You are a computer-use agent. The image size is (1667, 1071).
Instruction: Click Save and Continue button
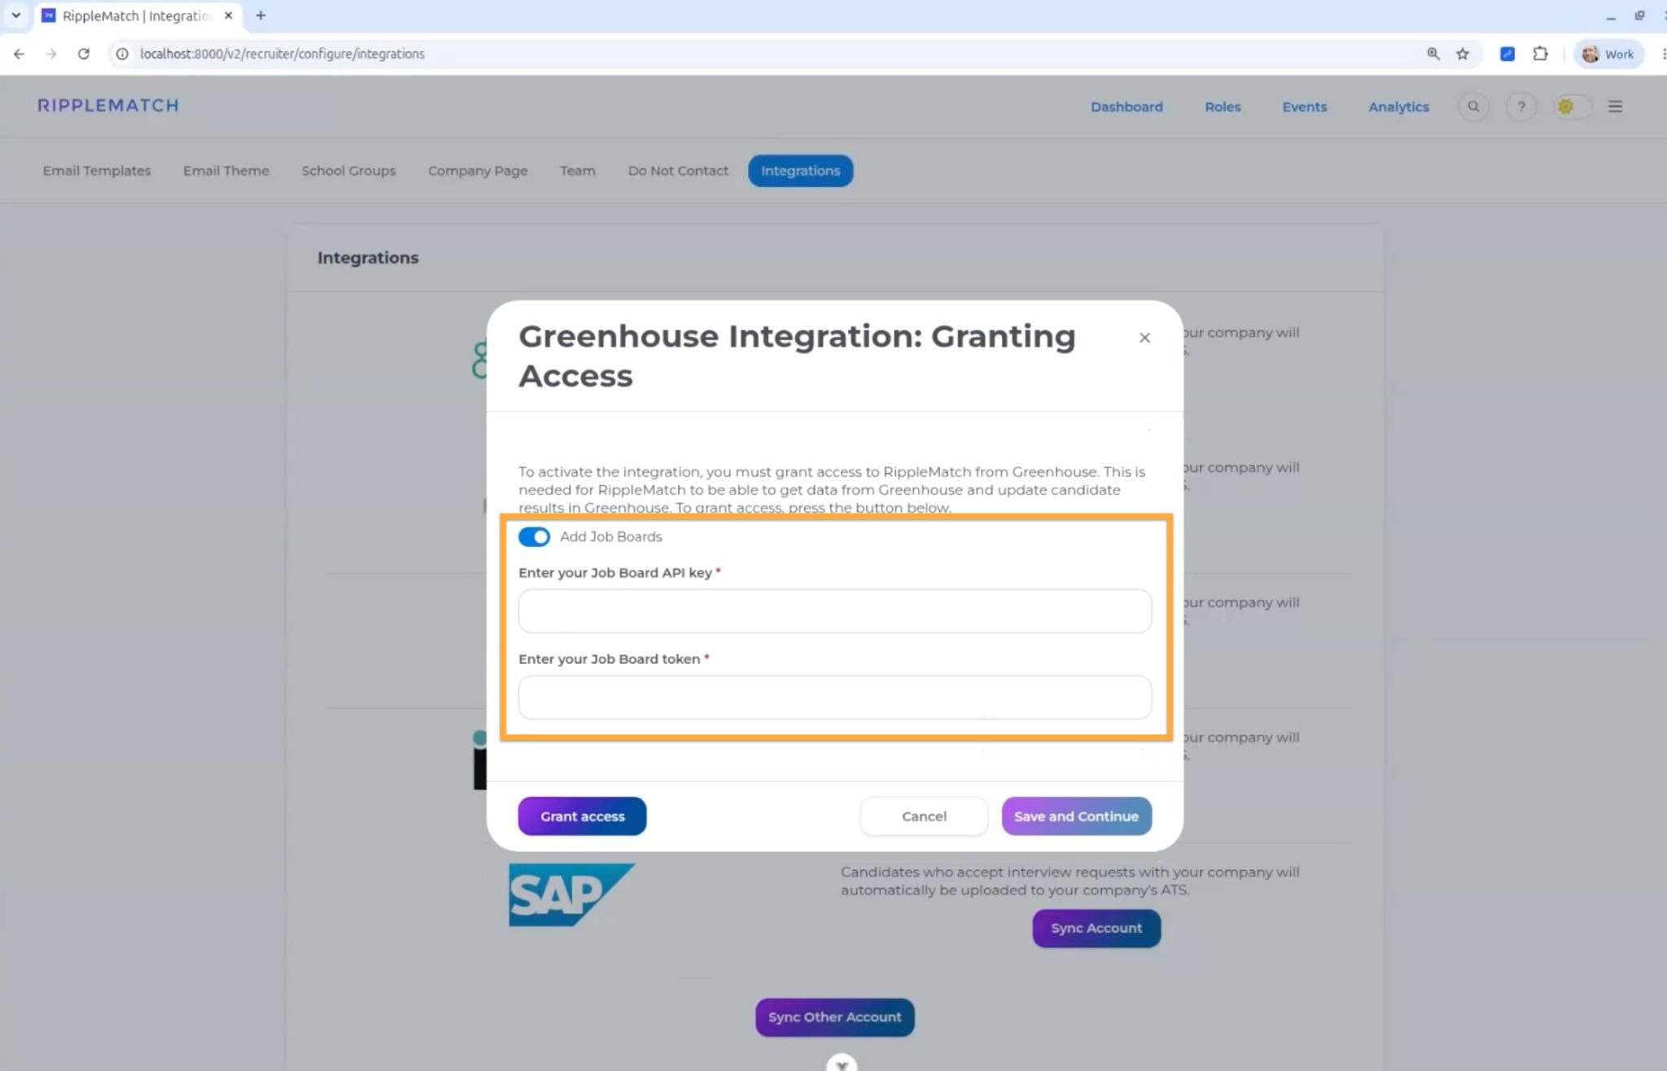pos(1076,816)
